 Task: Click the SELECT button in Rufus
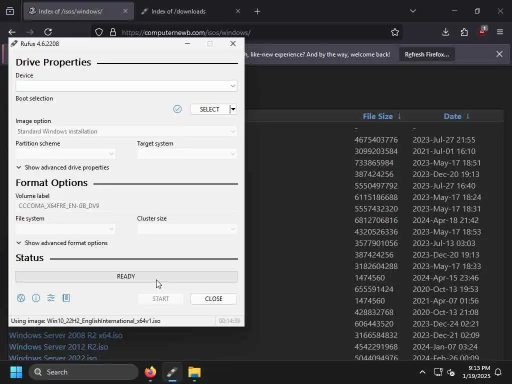click(x=209, y=109)
